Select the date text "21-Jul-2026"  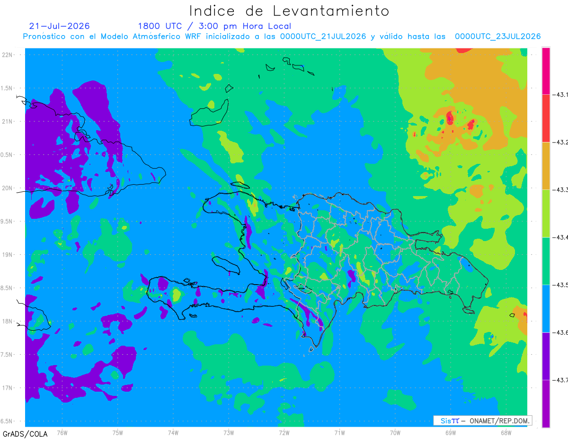click(x=59, y=26)
